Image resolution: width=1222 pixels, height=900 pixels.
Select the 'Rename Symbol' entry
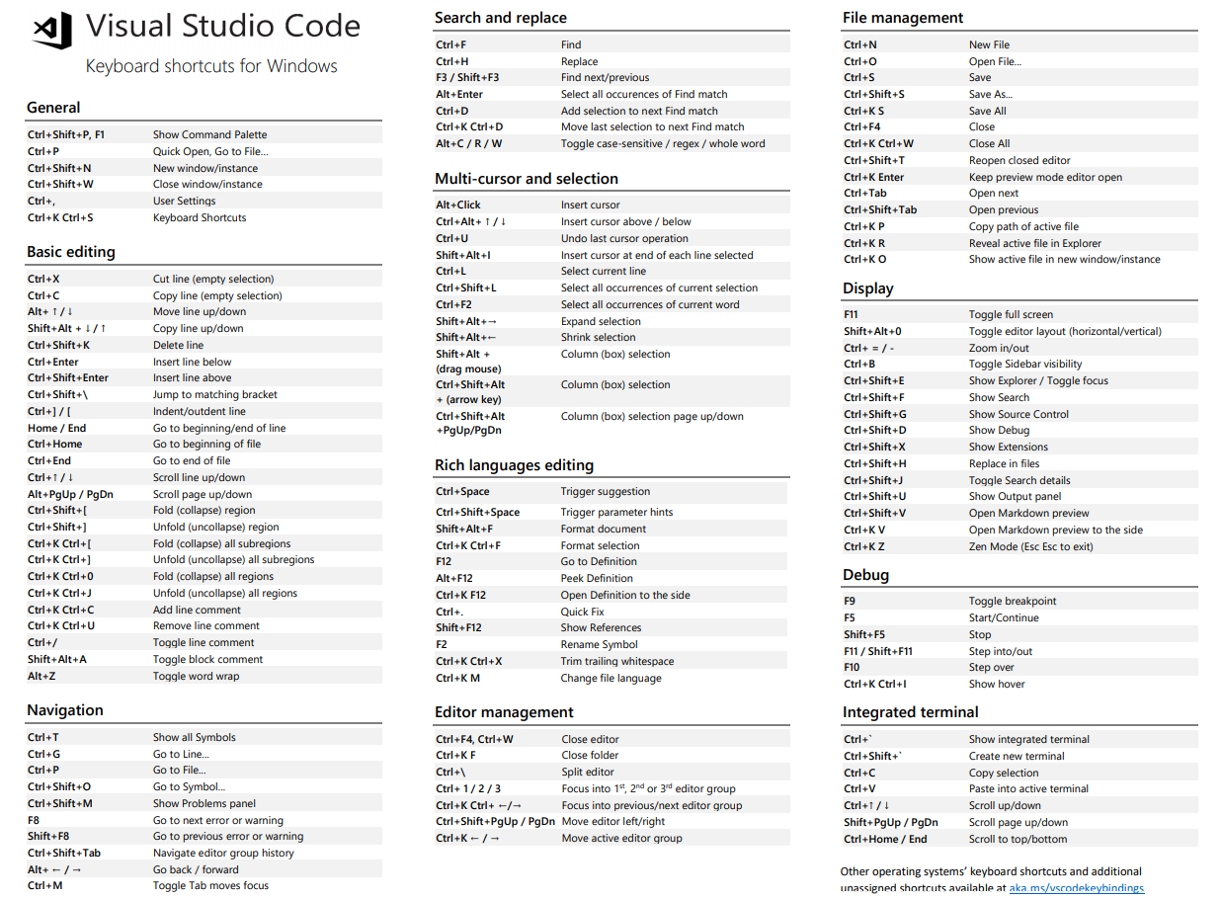tap(600, 644)
